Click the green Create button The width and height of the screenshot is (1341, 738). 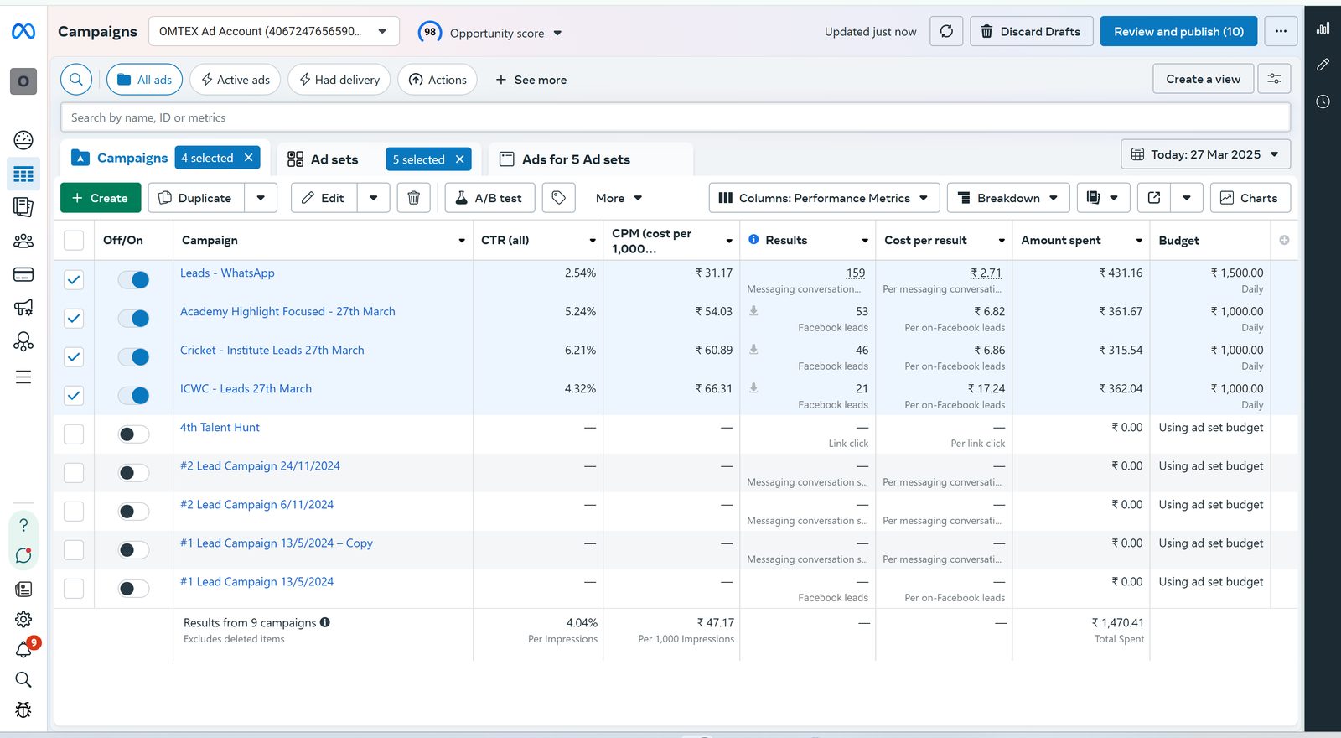pos(100,198)
